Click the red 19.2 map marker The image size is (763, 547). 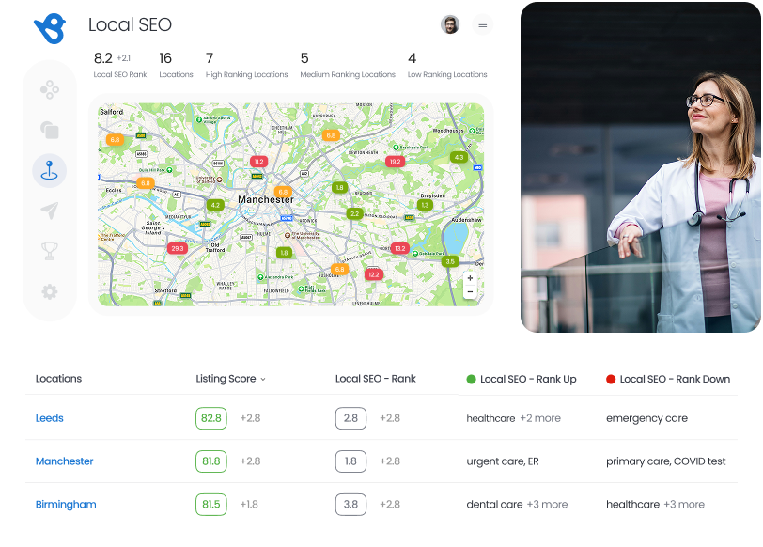pyautogui.click(x=395, y=162)
